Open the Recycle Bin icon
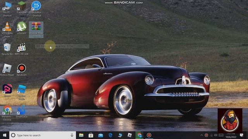This screenshot has height=139, width=248. [x=7, y=49]
